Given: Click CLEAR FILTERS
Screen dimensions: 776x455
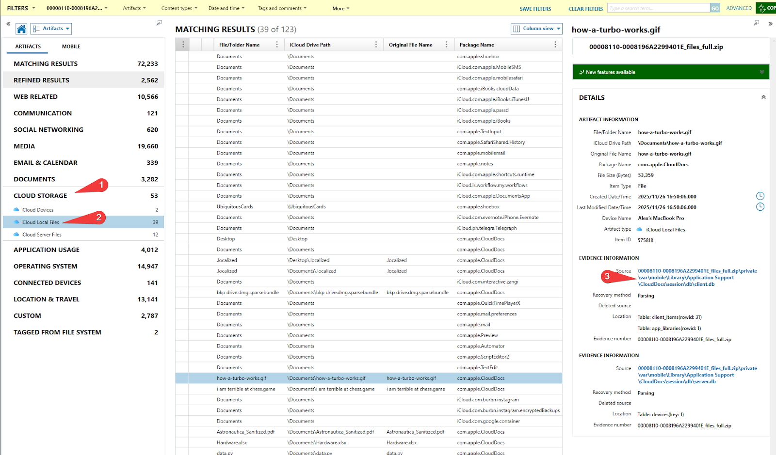Looking at the screenshot, I should click(585, 9).
